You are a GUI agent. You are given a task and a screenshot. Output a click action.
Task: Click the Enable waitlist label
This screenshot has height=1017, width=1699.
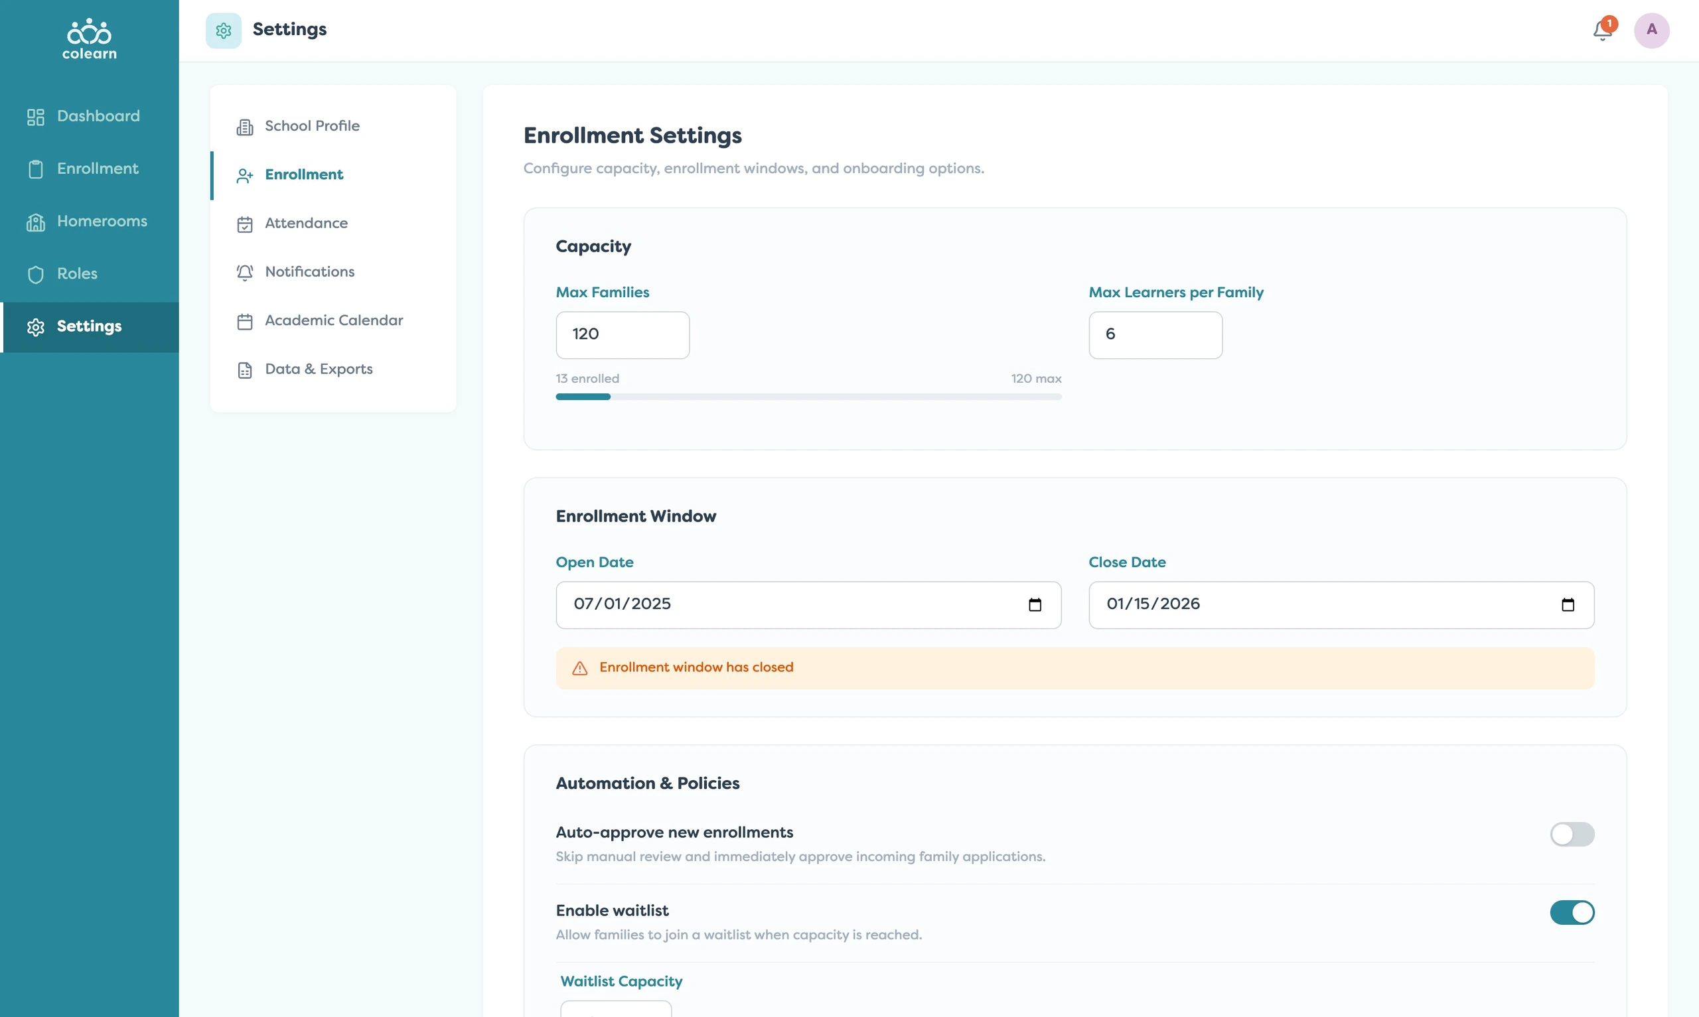click(x=611, y=911)
